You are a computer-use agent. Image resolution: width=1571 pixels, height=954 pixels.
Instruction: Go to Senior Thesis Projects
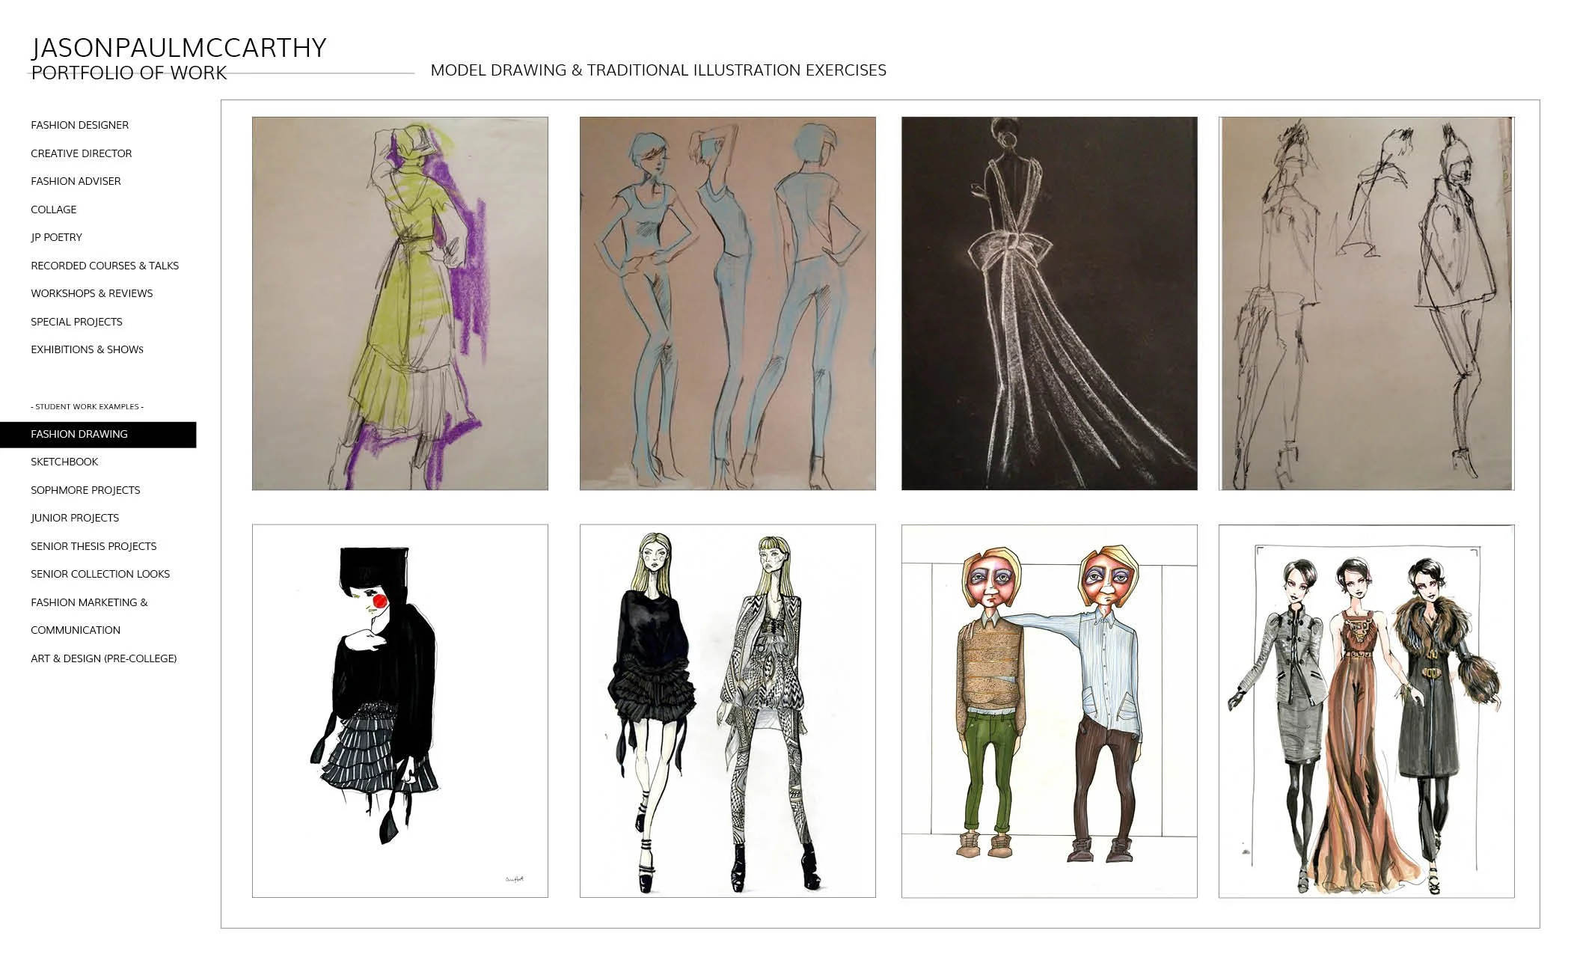coord(94,546)
